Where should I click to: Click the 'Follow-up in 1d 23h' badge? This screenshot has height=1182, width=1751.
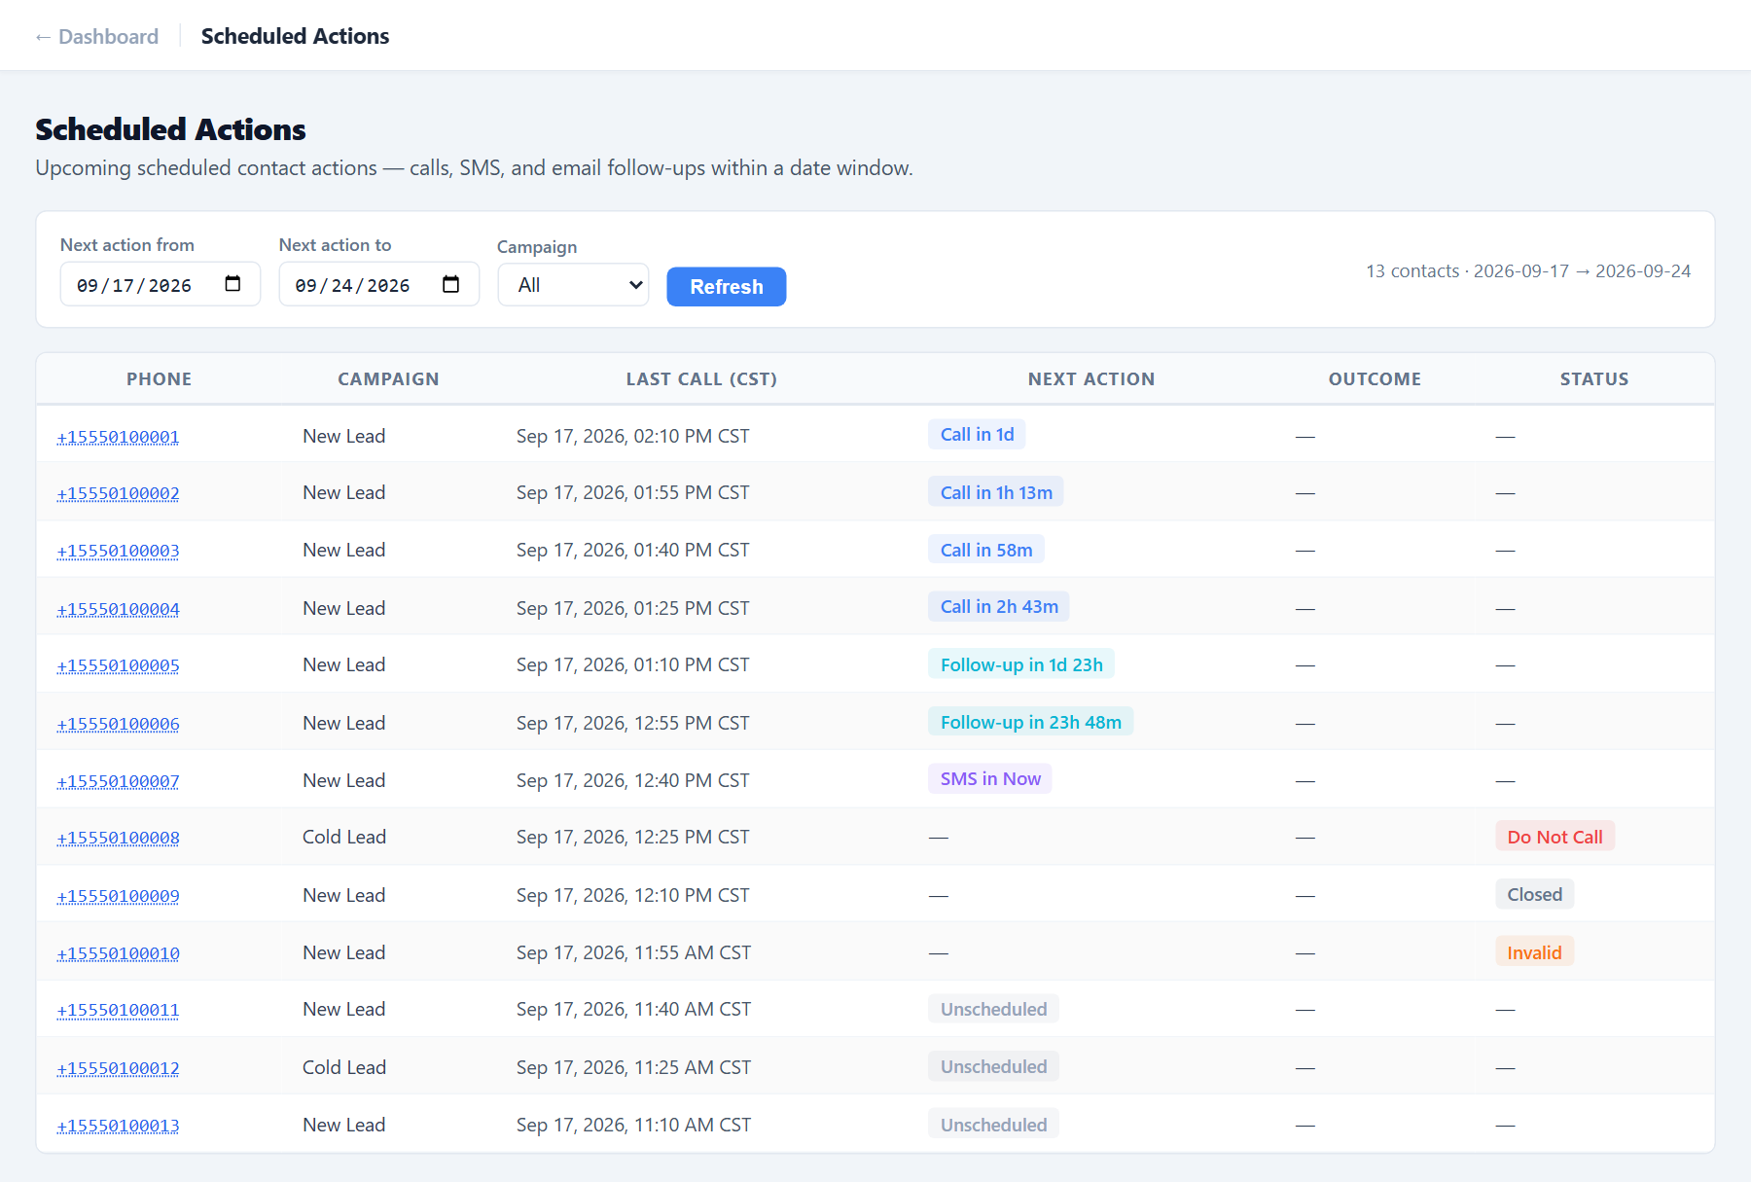[x=1021, y=664]
